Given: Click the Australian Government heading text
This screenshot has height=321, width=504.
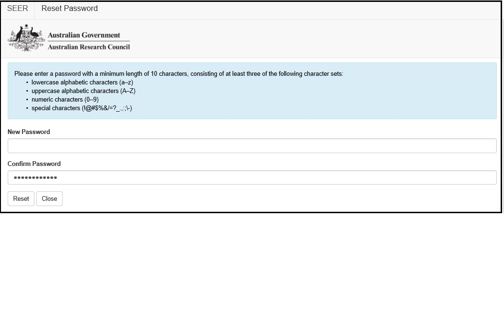Looking at the screenshot, I should [84, 35].
